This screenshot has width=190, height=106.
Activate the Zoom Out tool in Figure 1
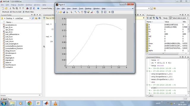[79, 12]
